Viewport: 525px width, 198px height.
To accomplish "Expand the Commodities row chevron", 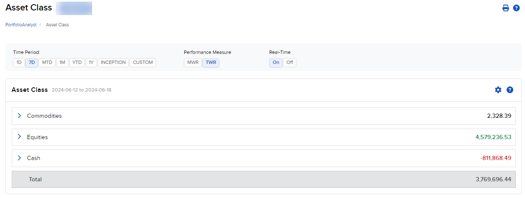I will 19,116.
